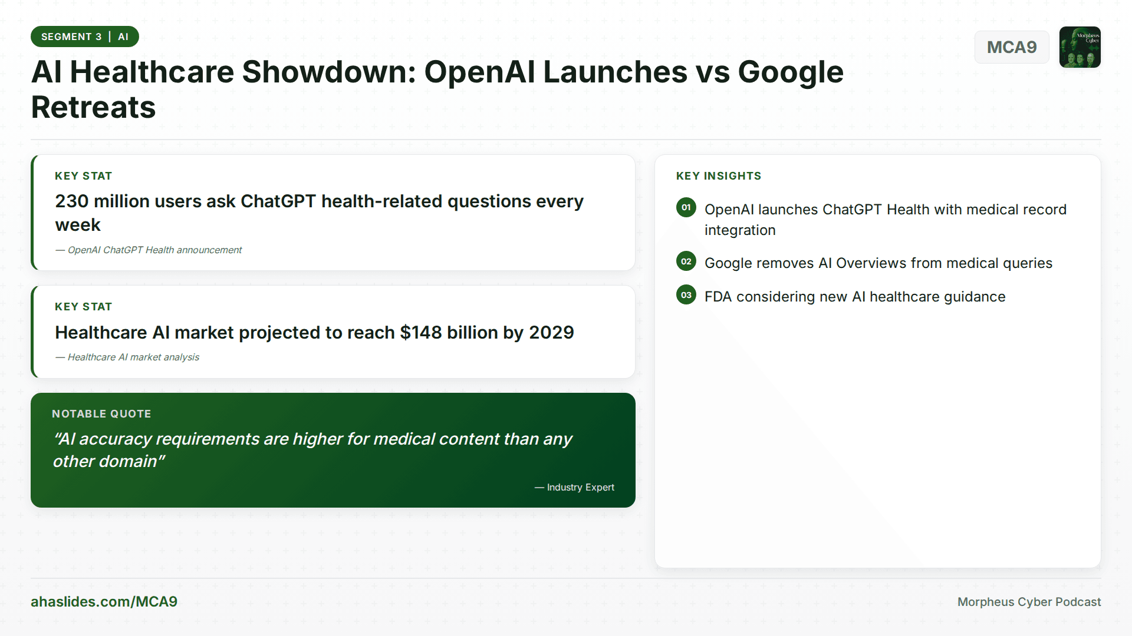Click the 02 numbered insight circle
This screenshot has height=636, width=1132.
point(686,261)
